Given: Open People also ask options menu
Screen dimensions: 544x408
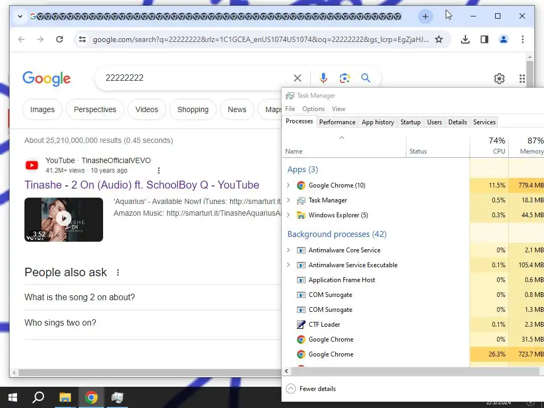Looking at the screenshot, I should pos(118,273).
